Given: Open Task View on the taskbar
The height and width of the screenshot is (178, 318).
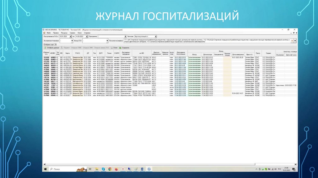Looking at the screenshot, I should tap(90, 169).
